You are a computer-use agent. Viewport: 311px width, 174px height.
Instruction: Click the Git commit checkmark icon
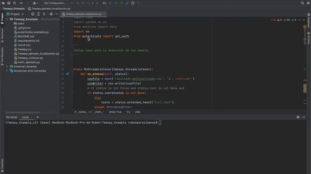pos(116,3)
